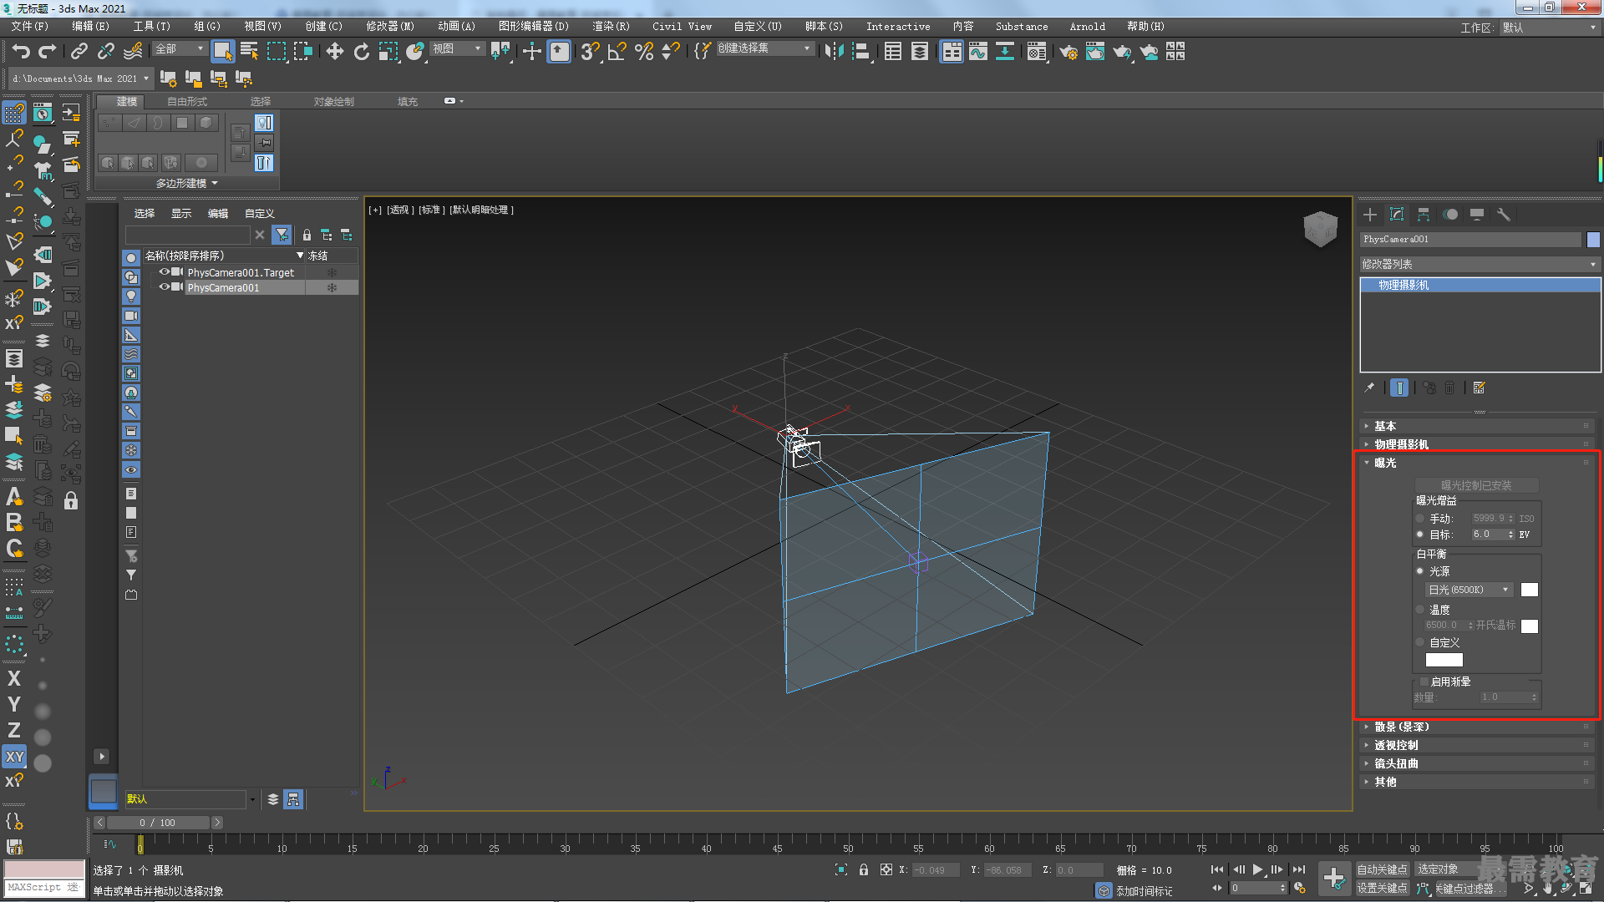Open the Utilities wrench icon
The height and width of the screenshot is (902, 1604).
point(1504,215)
